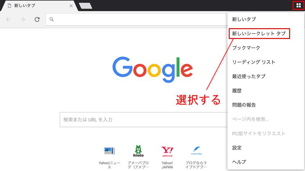Open 履歴 from the menu
This screenshot has height=171, width=305.
pyautogui.click(x=237, y=91)
